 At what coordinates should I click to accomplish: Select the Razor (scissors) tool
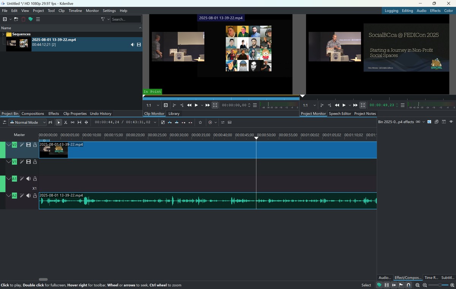pos(66,123)
